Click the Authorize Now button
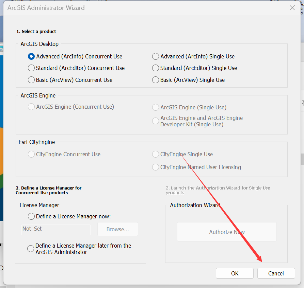This screenshot has width=304, height=288. (x=227, y=232)
